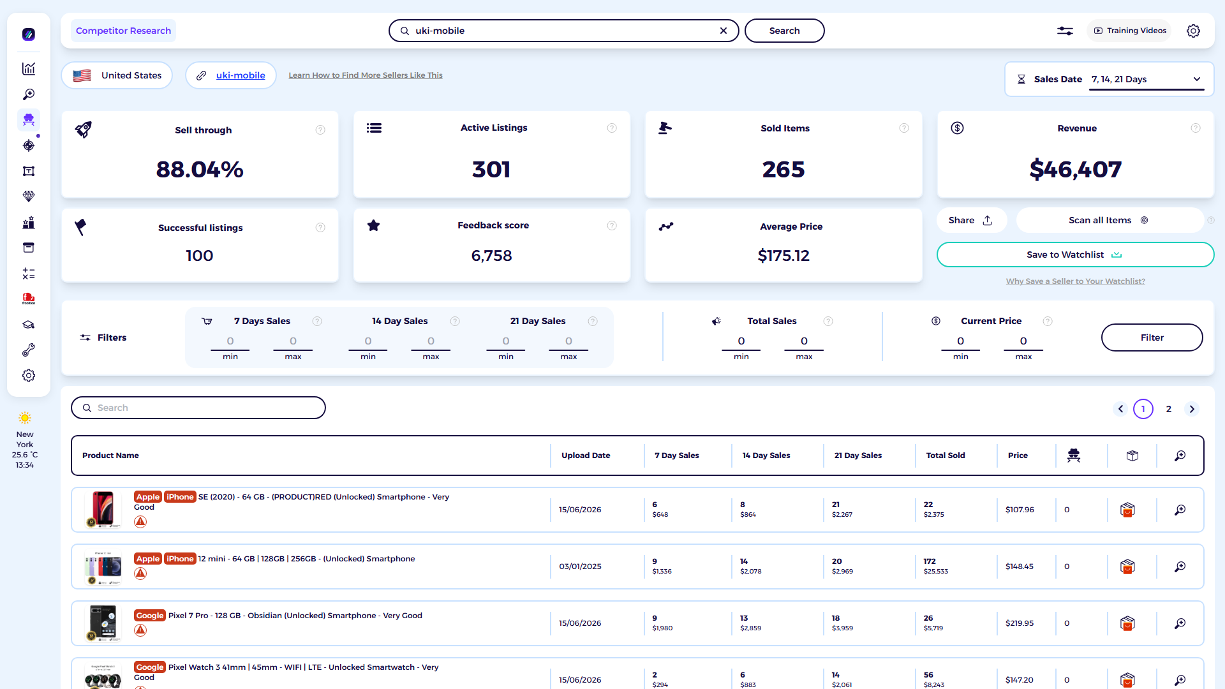Focus the product table Search field
Image resolution: width=1225 pixels, height=689 pixels.
pyautogui.click(x=198, y=408)
